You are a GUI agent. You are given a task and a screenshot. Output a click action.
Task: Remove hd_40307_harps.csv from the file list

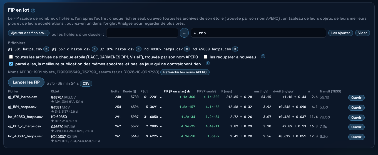187,49
